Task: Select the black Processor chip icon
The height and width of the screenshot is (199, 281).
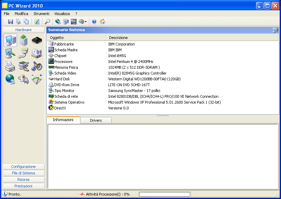Action: [x=37, y=40]
